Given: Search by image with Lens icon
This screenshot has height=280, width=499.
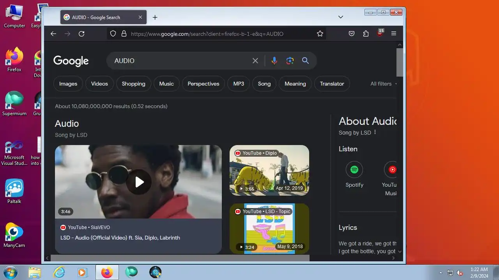Looking at the screenshot, I should click(x=290, y=61).
